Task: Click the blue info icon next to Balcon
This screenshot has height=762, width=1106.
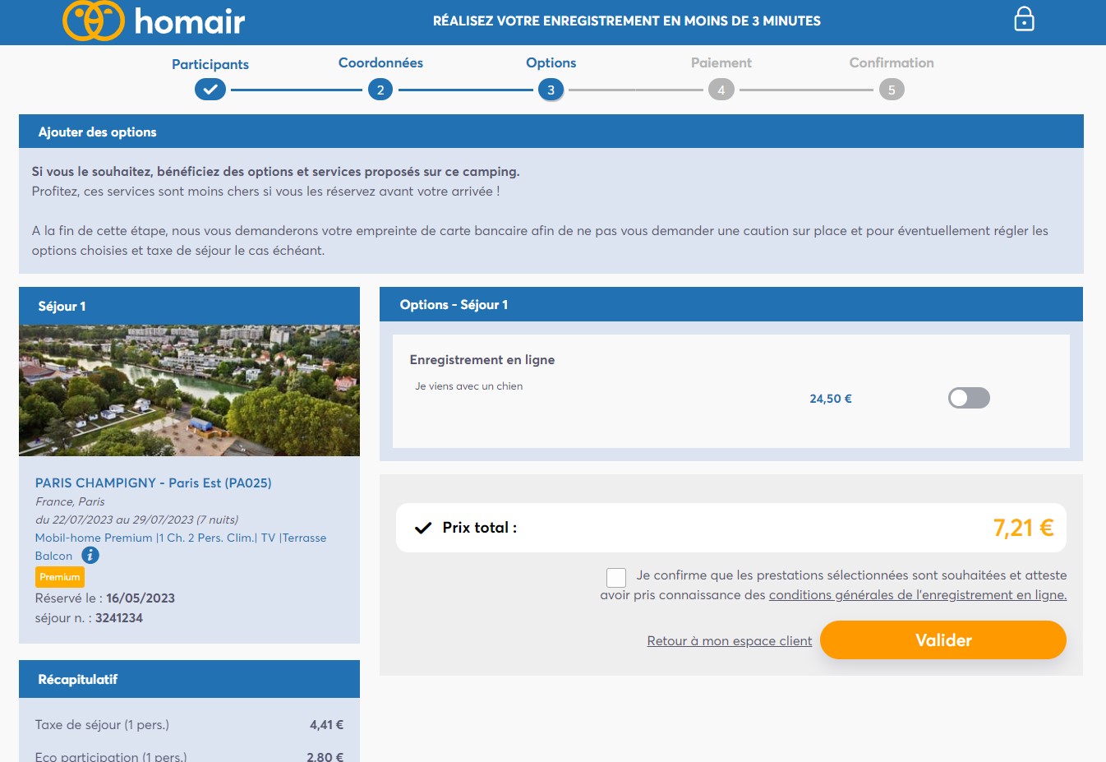Action: click(x=90, y=556)
